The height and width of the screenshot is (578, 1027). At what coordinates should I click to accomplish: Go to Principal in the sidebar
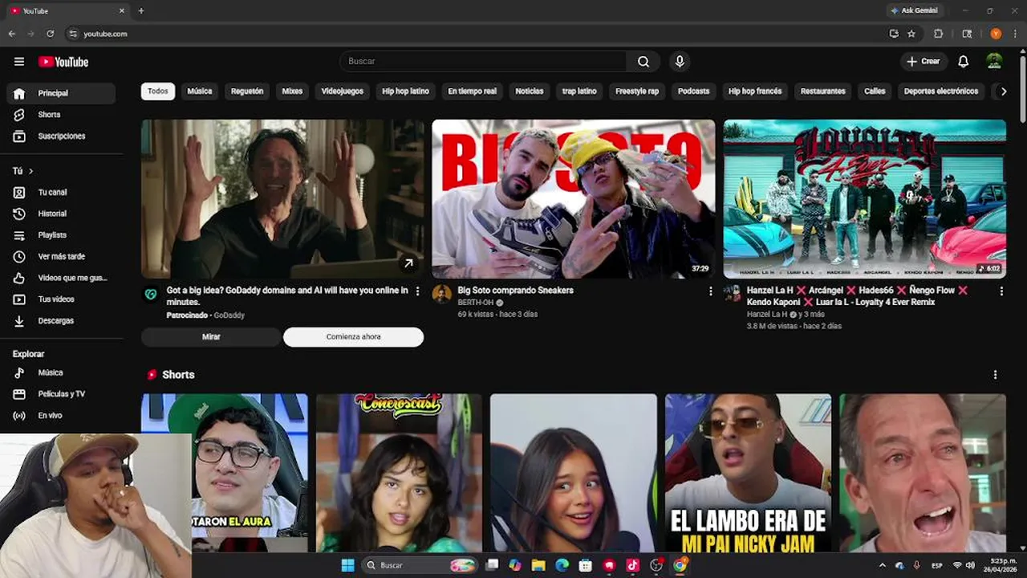61,93
